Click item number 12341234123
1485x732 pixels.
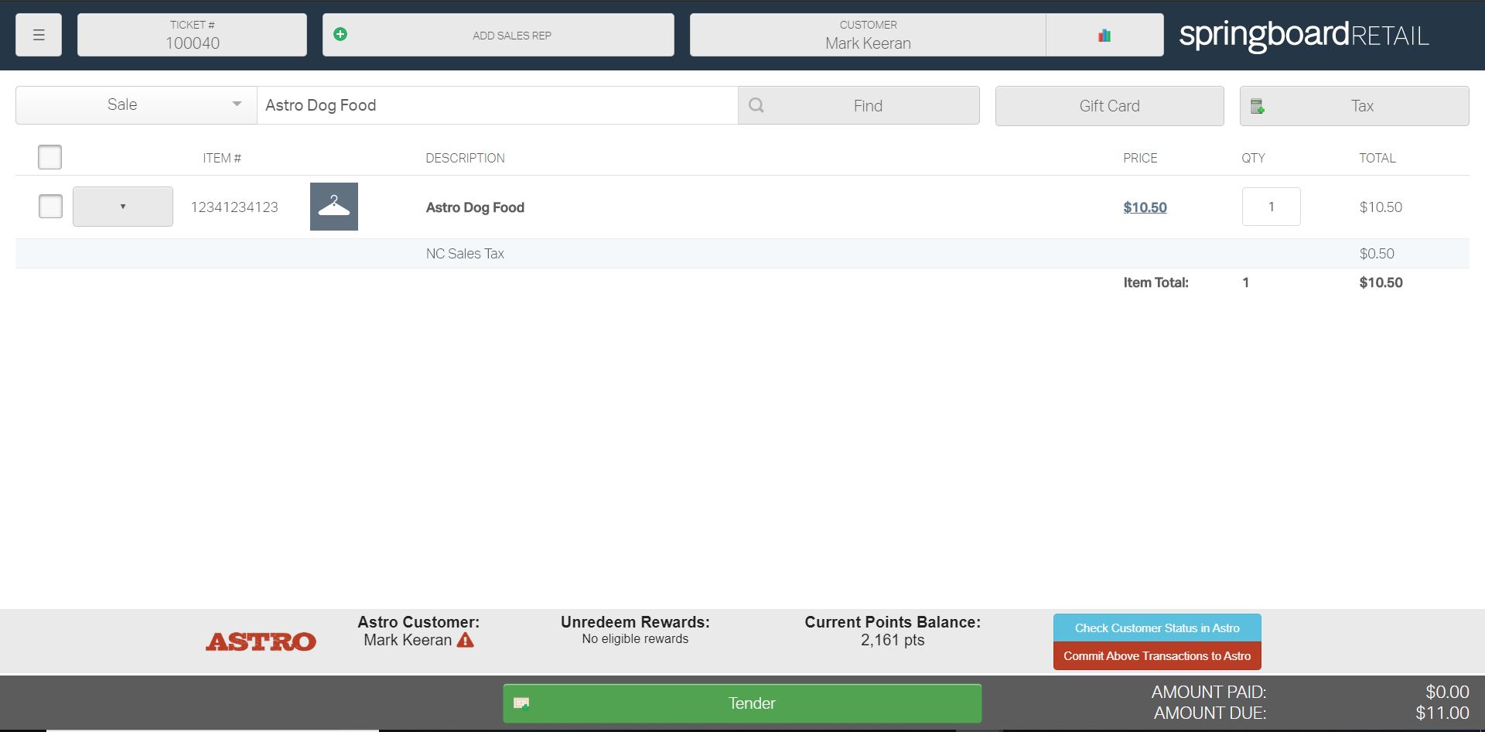(x=234, y=207)
